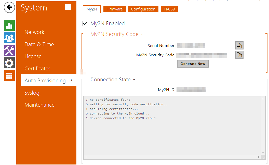Copy the Serial Number using its copy icon
The width and height of the screenshot is (269, 165).
point(239,45)
